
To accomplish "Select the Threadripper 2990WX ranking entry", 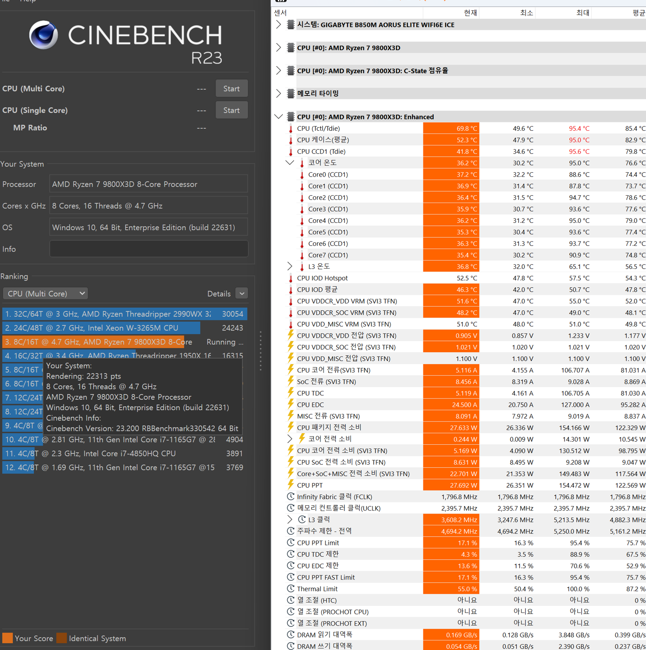I will [x=125, y=314].
